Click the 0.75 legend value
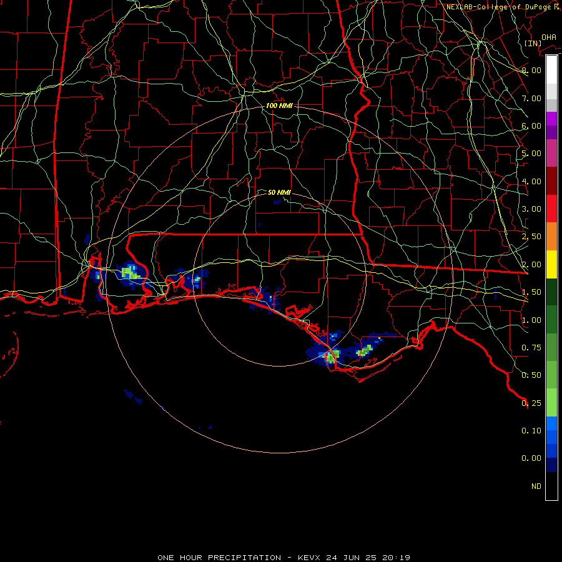Screen dimensions: 562x562 (x=531, y=348)
